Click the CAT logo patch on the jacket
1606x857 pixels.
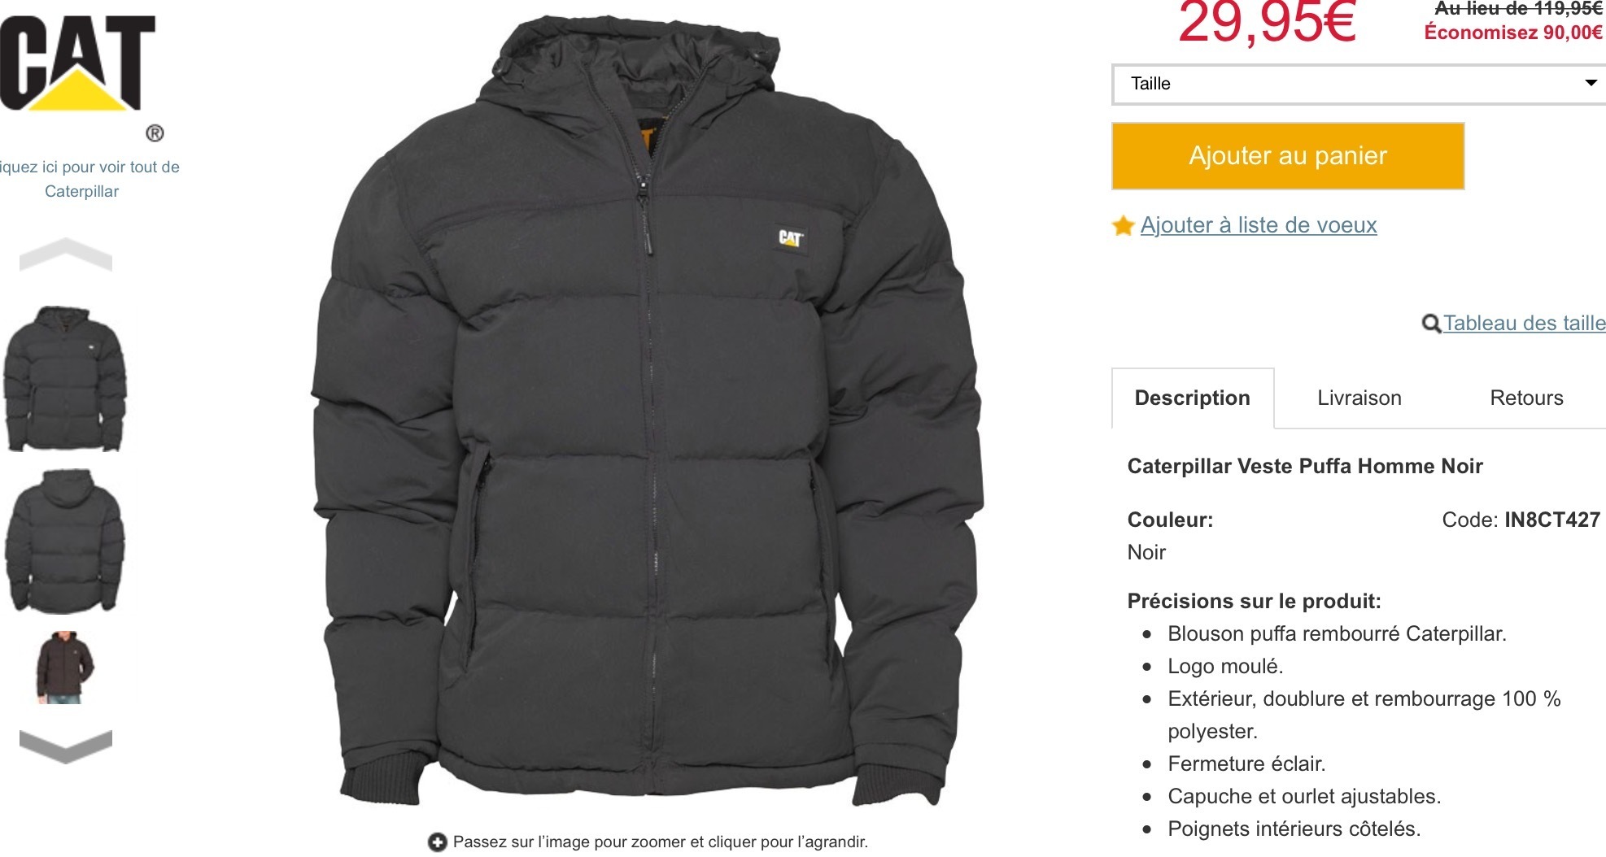791,238
